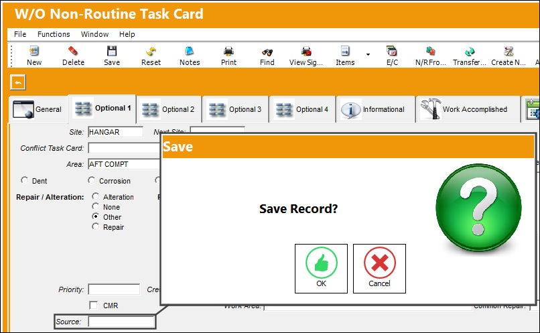The height and width of the screenshot is (333, 540).
Task: Click the back arrow button under the toolbar
Action: click(18, 82)
